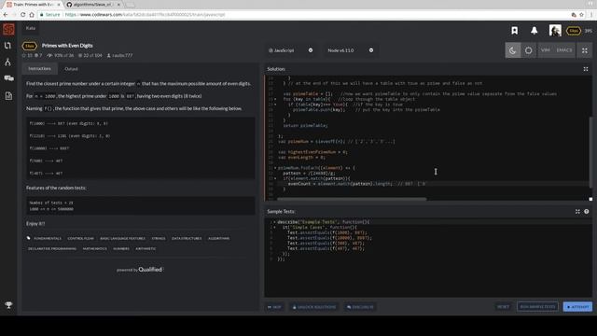Click the Skip button

point(274,307)
